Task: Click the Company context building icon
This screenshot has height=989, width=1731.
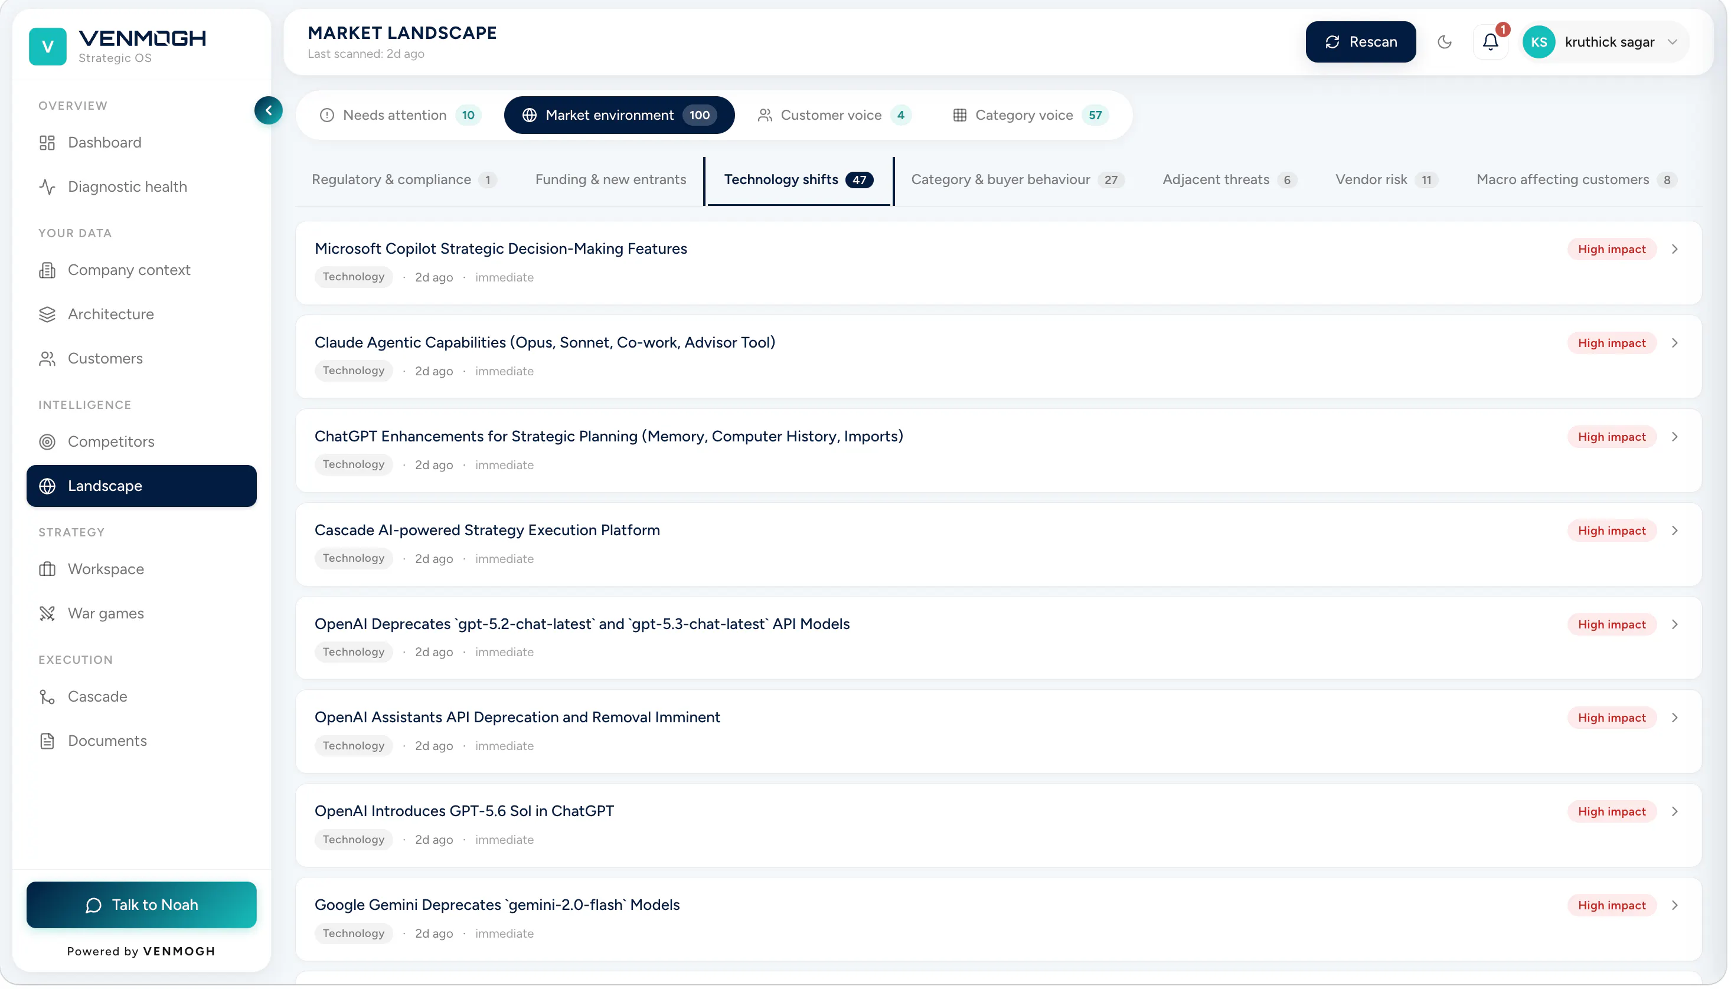Action: pos(47,270)
